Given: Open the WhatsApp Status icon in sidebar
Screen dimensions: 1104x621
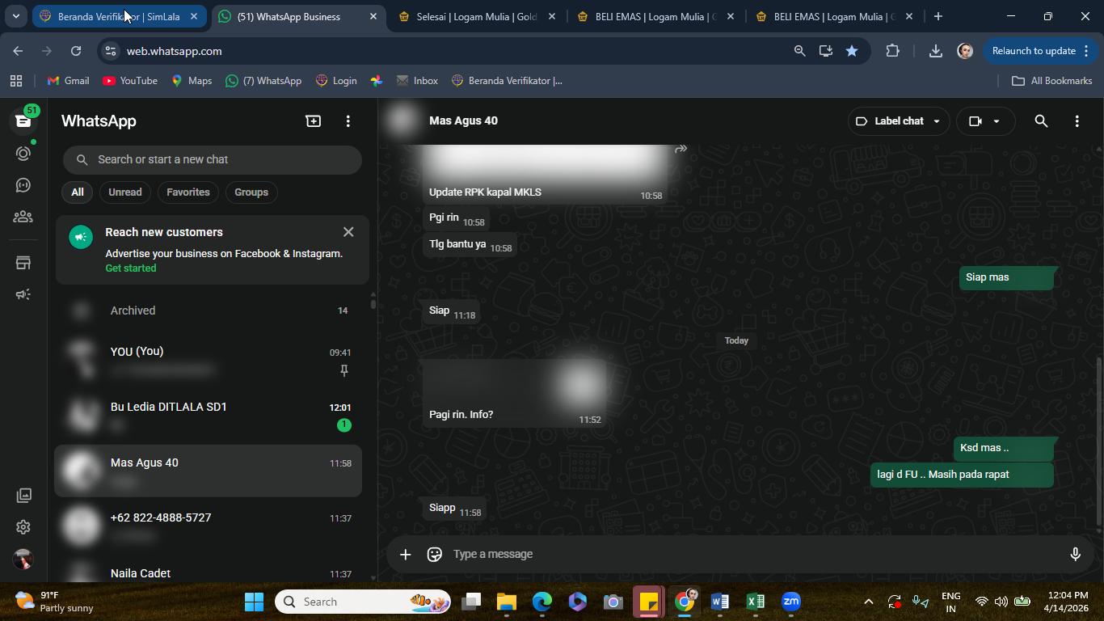Looking at the screenshot, I should tap(23, 154).
